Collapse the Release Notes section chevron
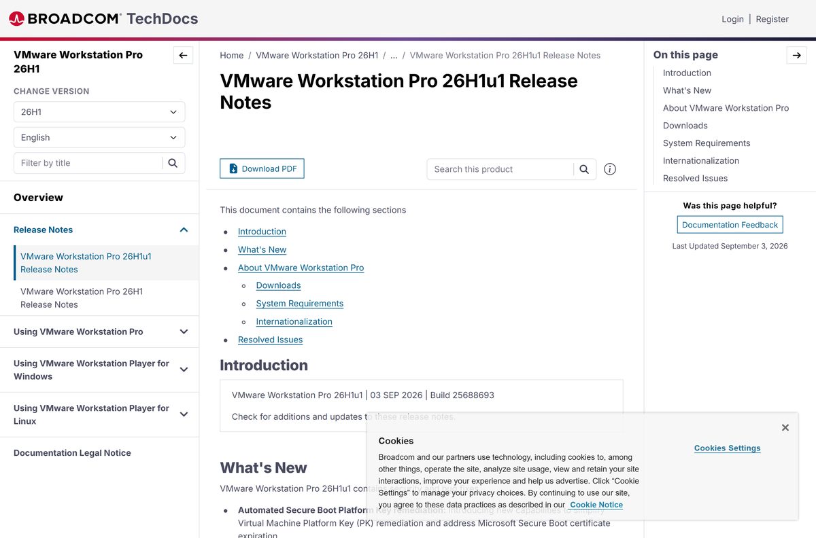The width and height of the screenshot is (816, 538). 184,230
